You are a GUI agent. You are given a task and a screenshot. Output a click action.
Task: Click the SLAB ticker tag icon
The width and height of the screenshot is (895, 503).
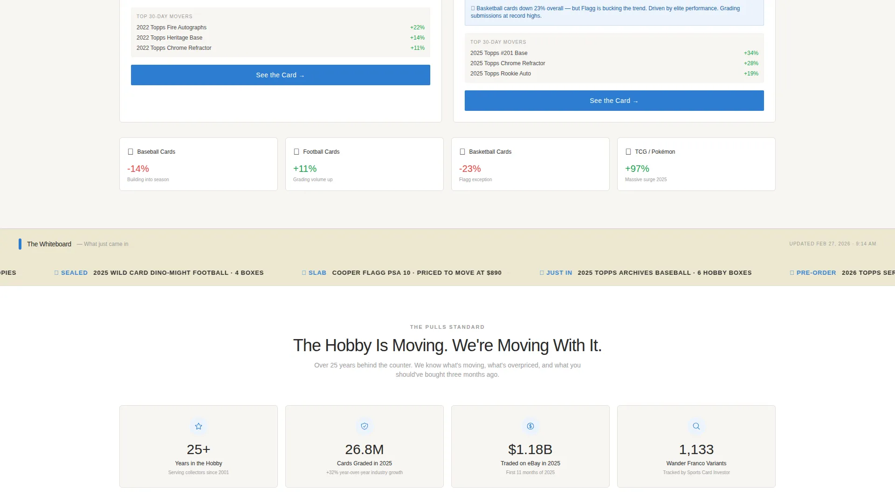coord(304,273)
